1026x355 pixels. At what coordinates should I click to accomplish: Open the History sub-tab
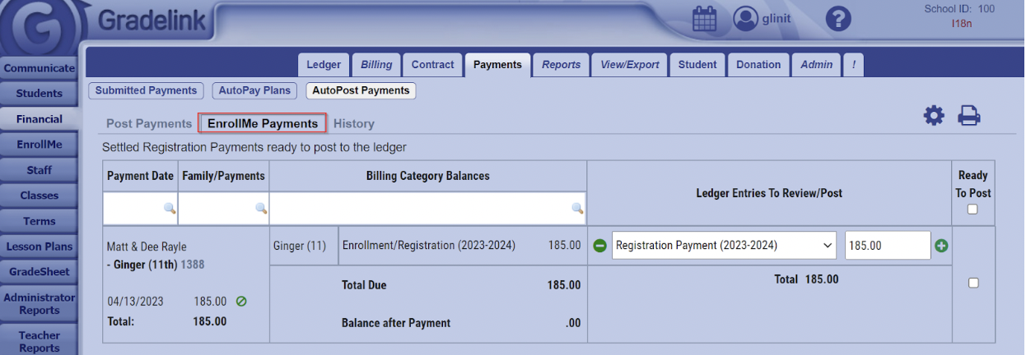(x=354, y=124)
